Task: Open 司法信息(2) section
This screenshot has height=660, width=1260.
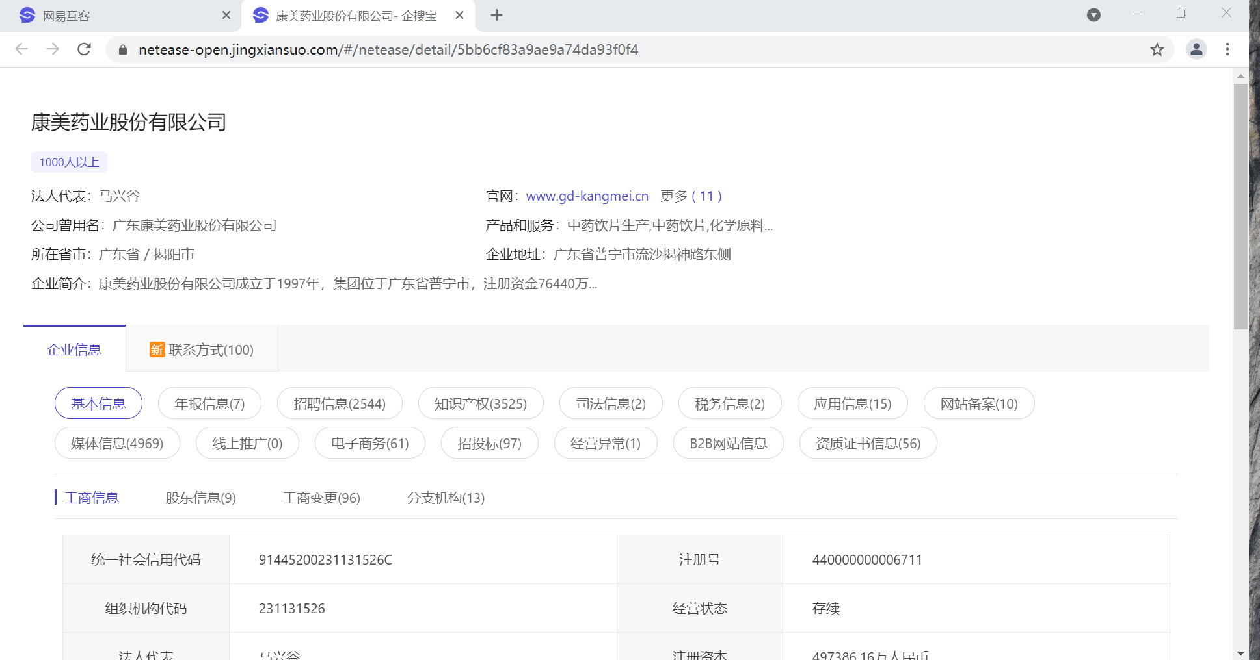Action: pyautogui.click(x=611, y=403)
